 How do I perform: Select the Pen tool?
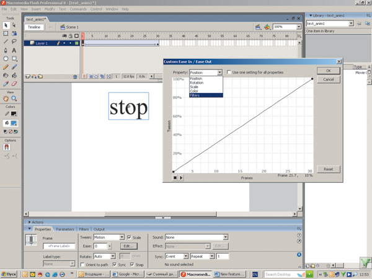(6, 50)
